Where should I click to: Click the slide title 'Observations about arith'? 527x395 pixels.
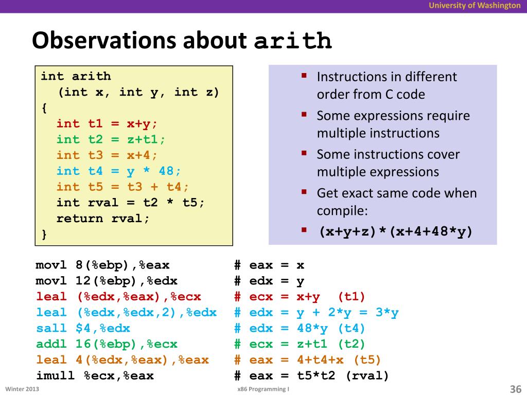pyautogui.click(x=182, y=40)
